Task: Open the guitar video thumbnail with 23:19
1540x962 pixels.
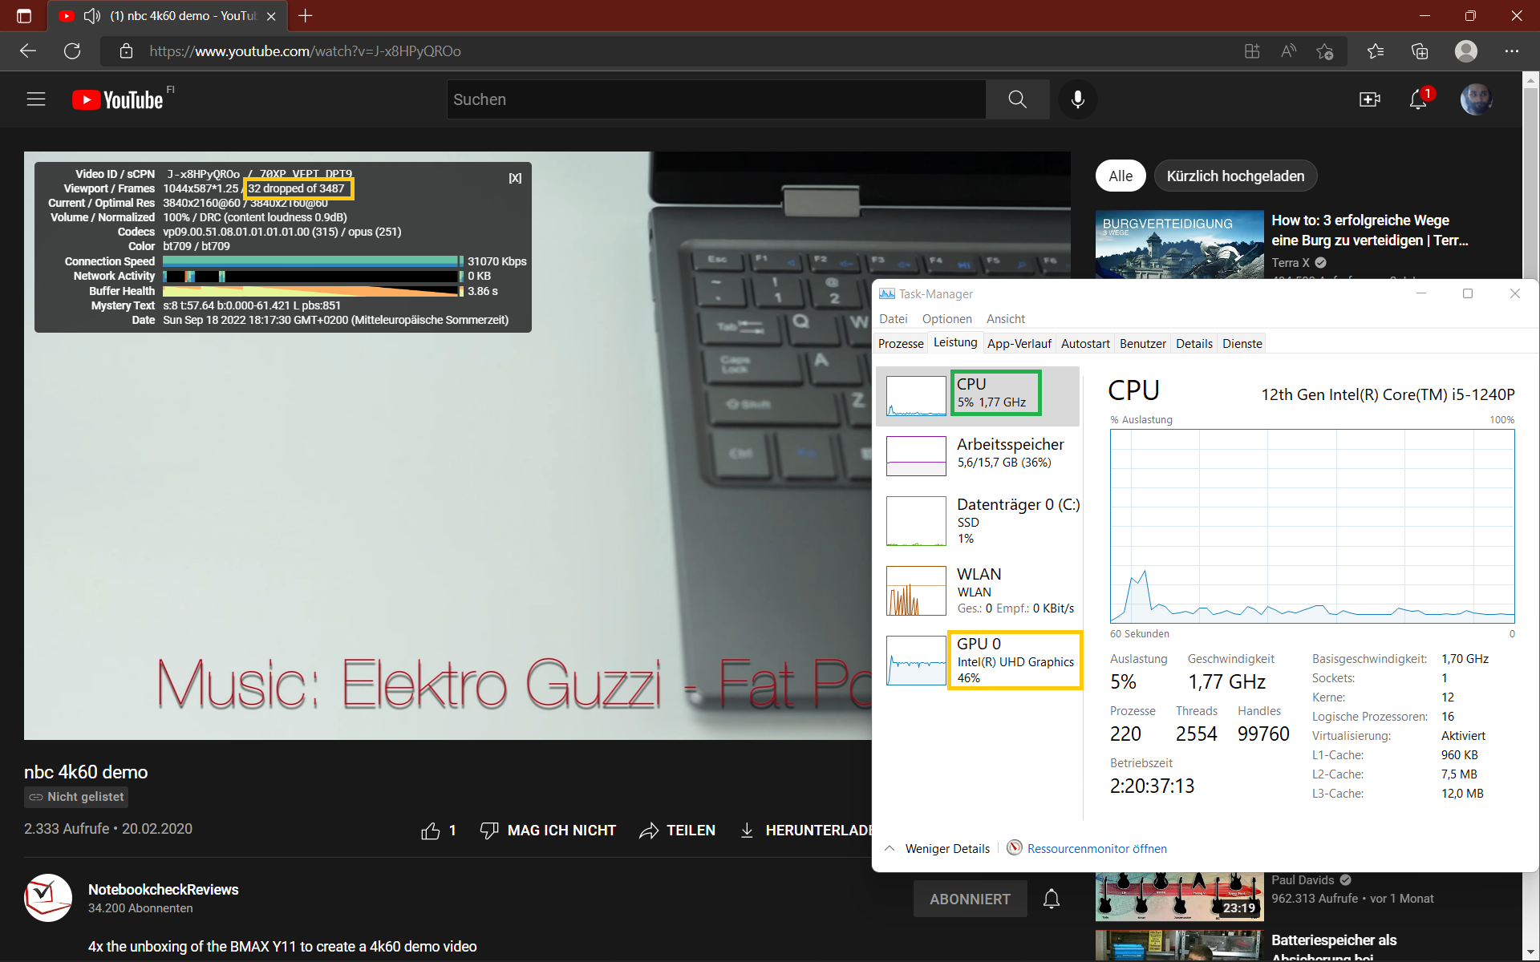Action: point(1180,895)
